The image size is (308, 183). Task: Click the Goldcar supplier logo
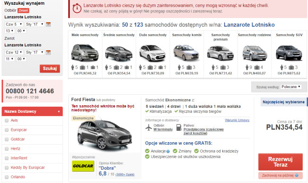pos(83,166)
